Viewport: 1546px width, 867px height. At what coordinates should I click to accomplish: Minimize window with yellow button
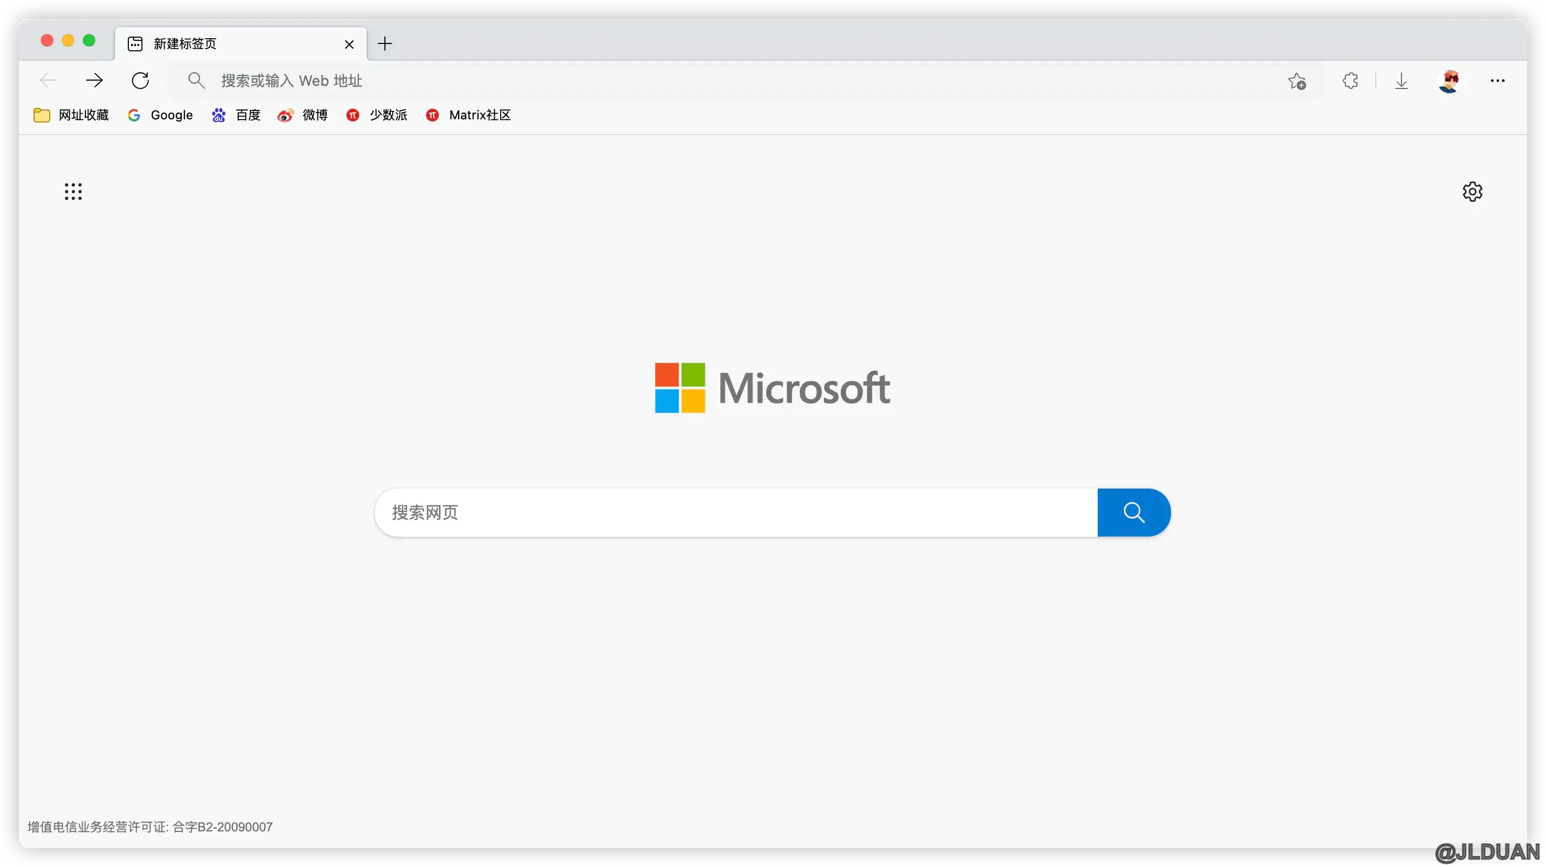68,40
